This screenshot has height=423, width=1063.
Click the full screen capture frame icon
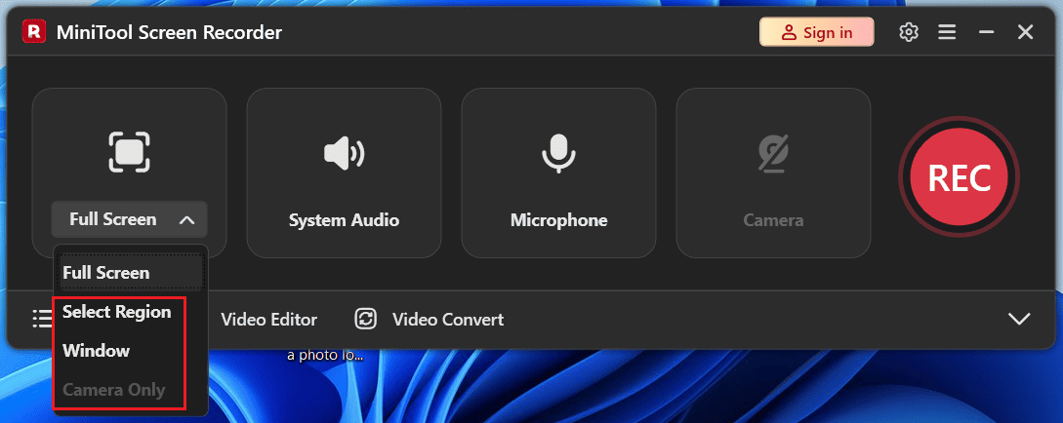[x=129, y=152]
